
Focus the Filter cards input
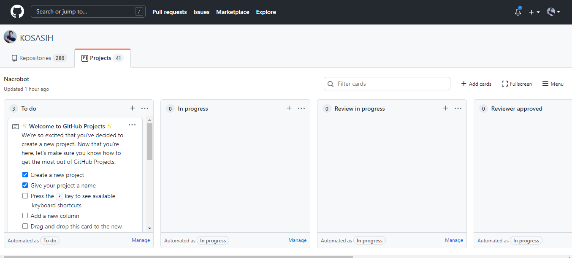pyautogui.click(x=387, y=84)
